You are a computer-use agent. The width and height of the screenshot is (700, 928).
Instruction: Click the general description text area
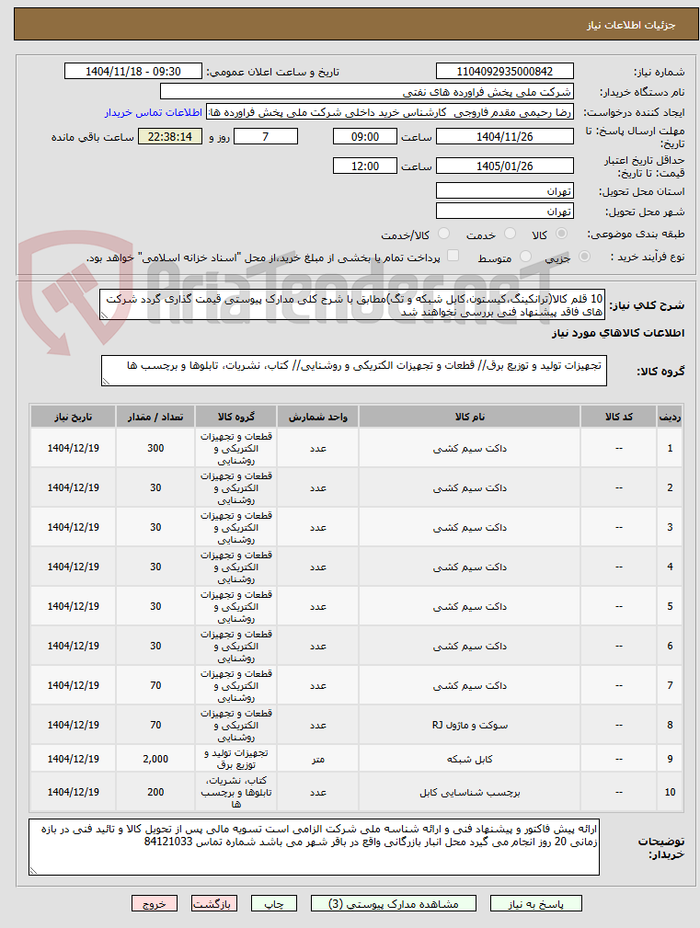click(352, 304)
